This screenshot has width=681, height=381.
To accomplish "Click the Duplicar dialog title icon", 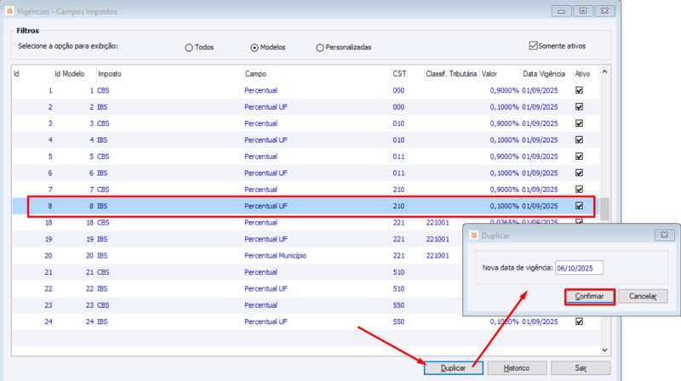I will 474,236.
